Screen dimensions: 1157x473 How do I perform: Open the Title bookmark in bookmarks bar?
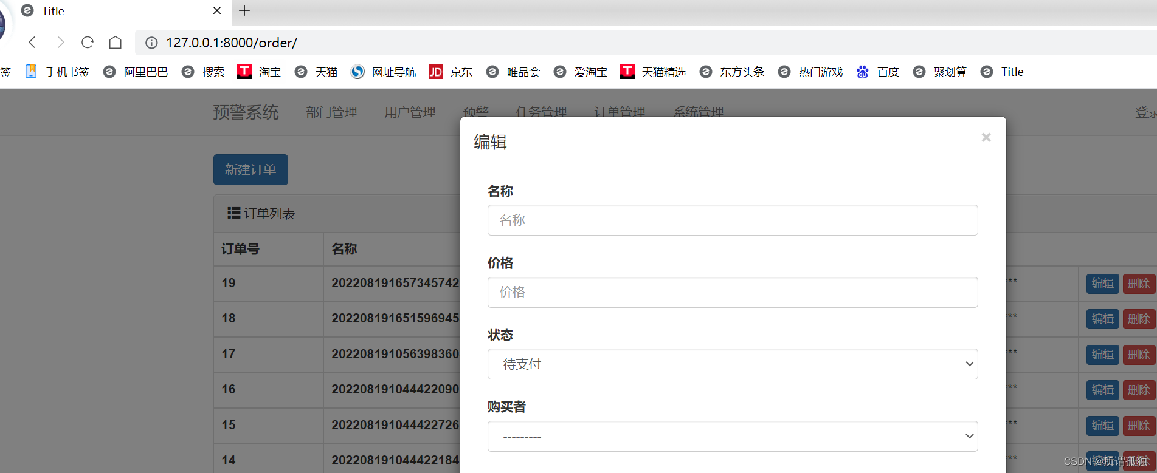(x=1003, y=72)
